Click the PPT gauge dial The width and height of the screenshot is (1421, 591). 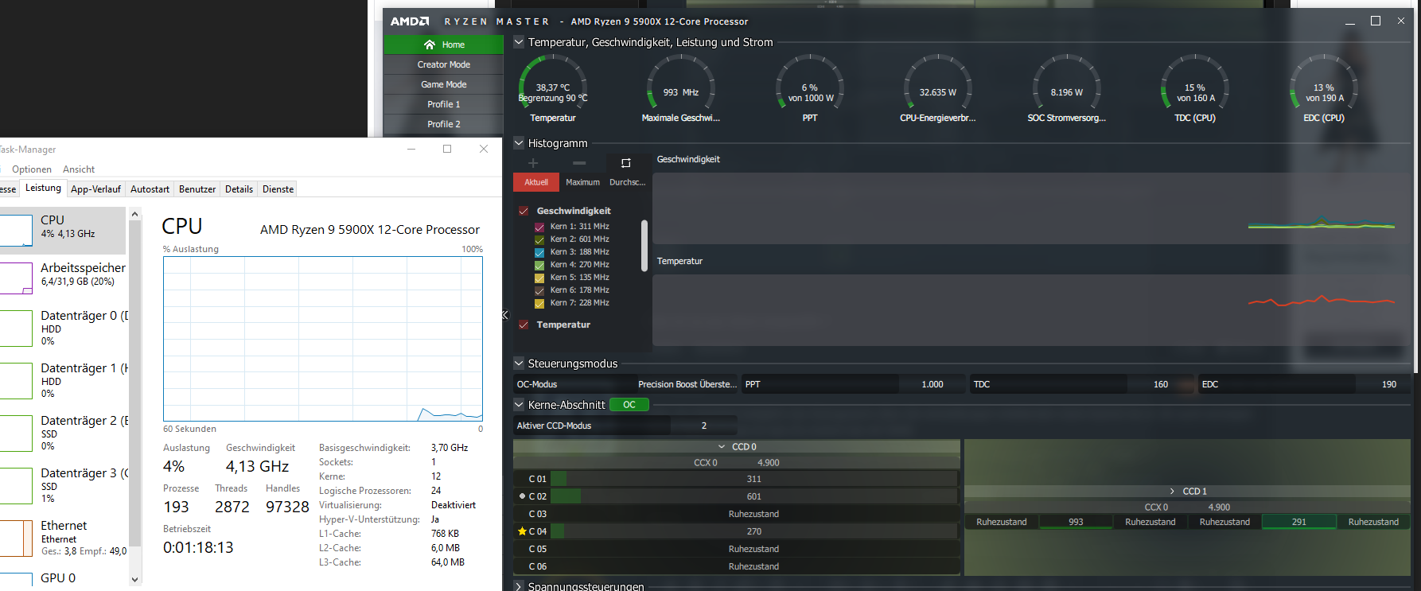(x=809, y=84)
